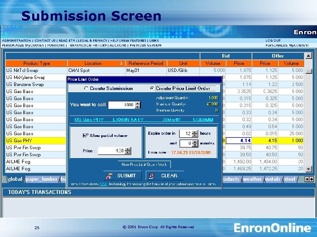Open How Price Limit Orders Work
The height and width of the screenshot is (237, 317).
pos(144,165)
